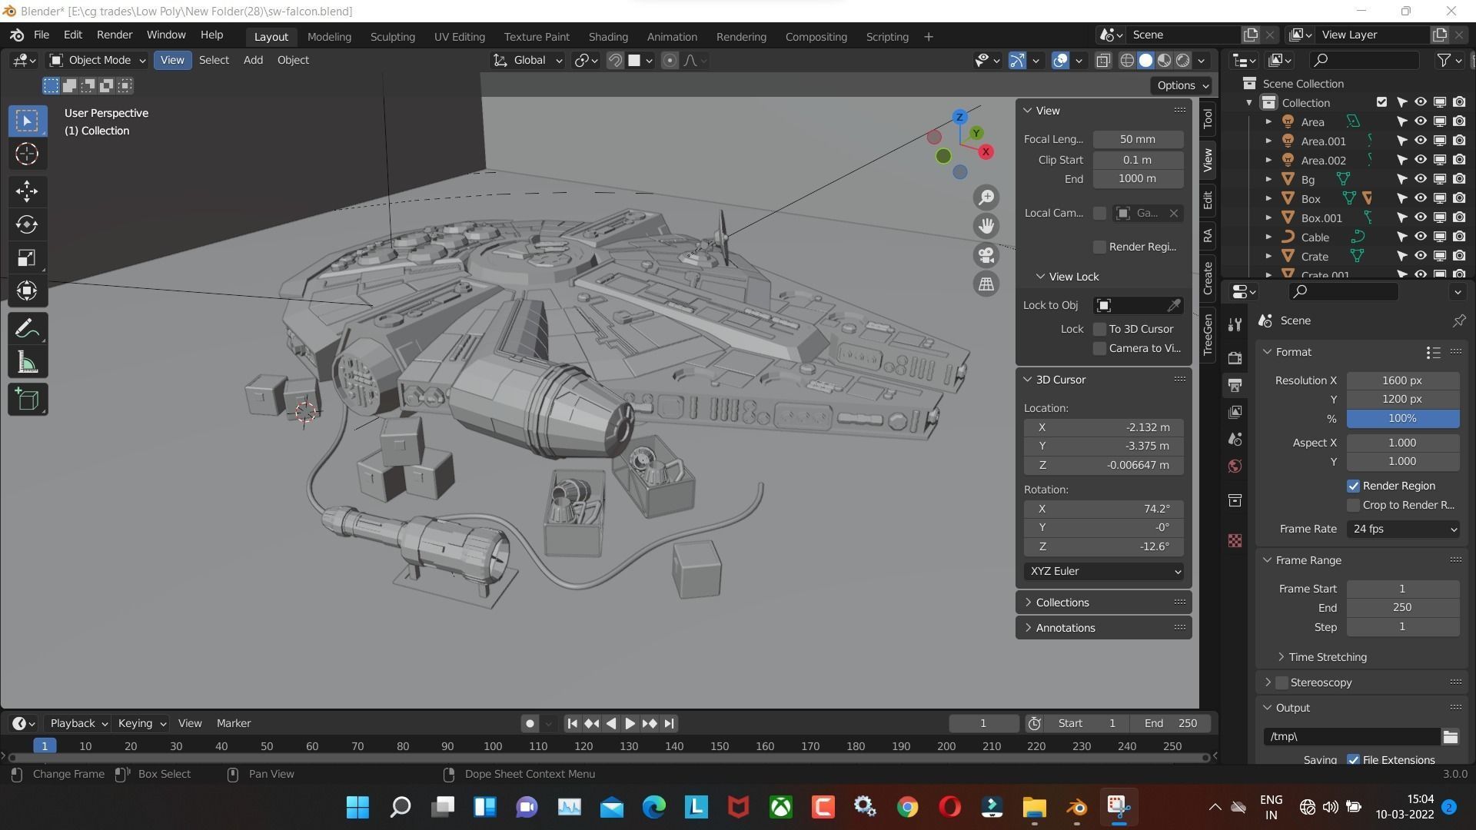Open the Render menu

click(x=115, y=35)
